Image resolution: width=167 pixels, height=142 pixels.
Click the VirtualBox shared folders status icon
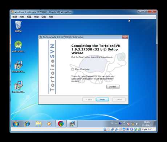coord(120,129)
